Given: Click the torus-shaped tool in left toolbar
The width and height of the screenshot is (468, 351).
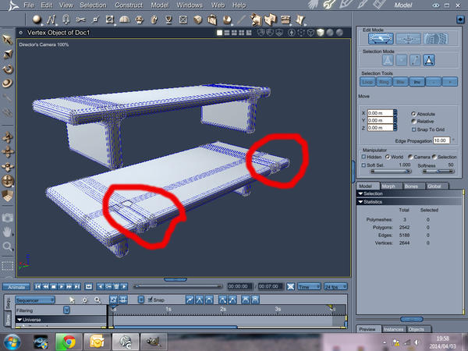Looking at the screenshot, I should click(8, 83).
